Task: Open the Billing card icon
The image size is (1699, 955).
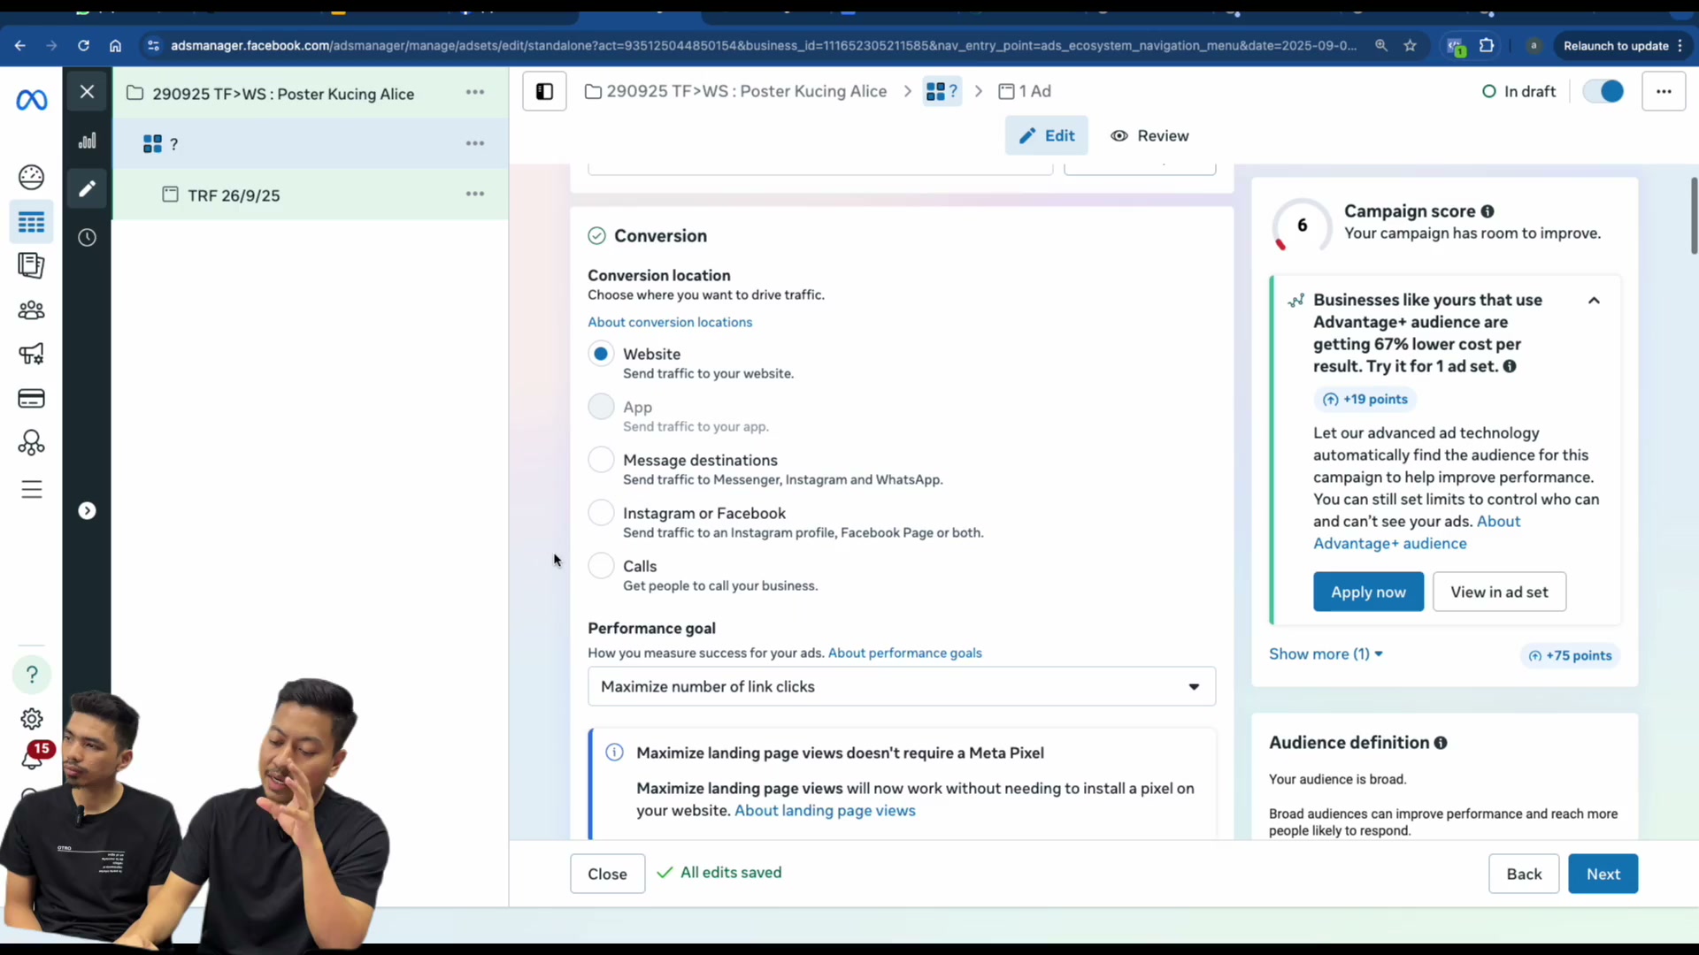Action: click(32, 399)
